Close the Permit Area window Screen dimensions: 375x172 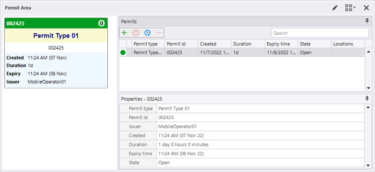coord(366,8)
